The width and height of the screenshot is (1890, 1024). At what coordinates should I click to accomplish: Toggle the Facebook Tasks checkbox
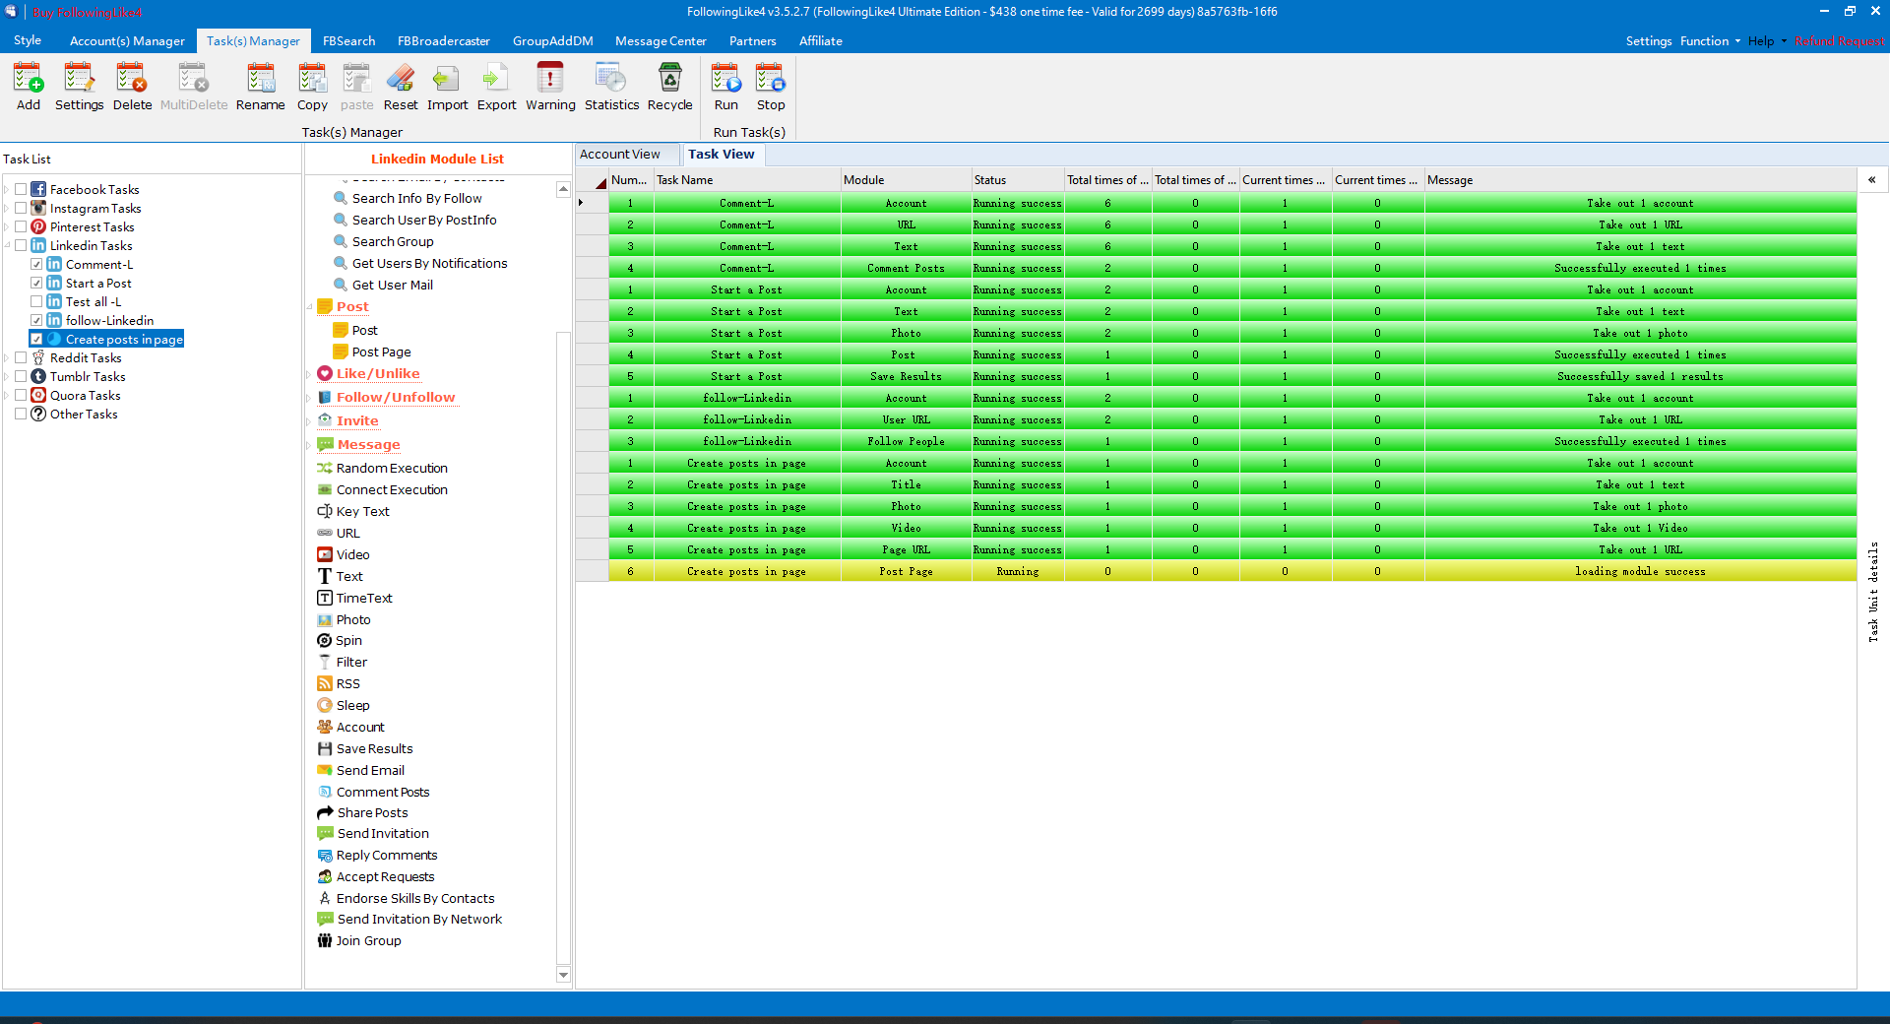coord(21,189)
